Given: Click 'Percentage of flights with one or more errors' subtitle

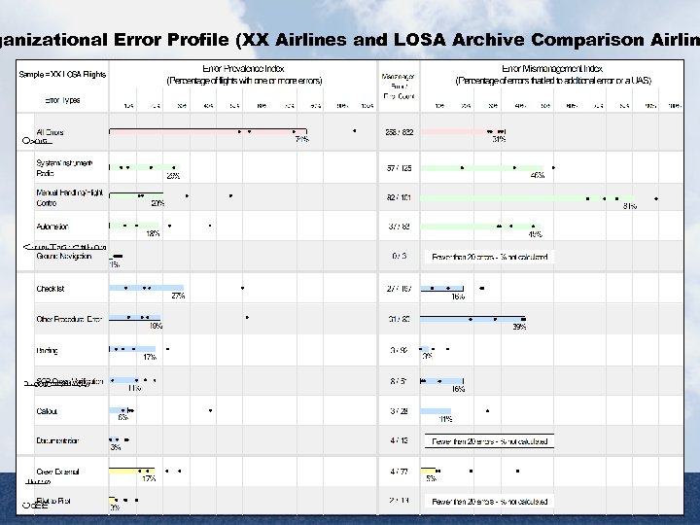Looking at the screenshot, I should [x=244, y=81].
